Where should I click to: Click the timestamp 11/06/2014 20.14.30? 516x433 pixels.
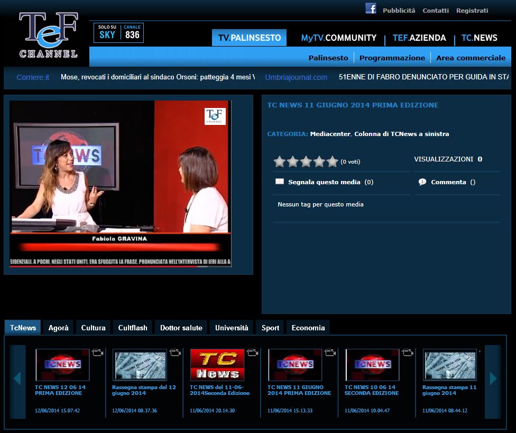pyautogui.click(x=212, y=411)
